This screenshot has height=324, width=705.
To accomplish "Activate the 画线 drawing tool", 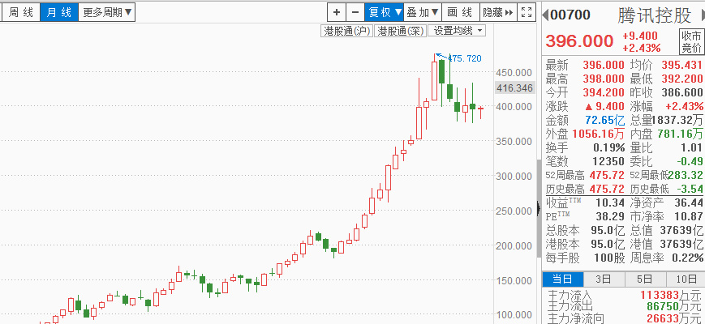I will 461,12.
